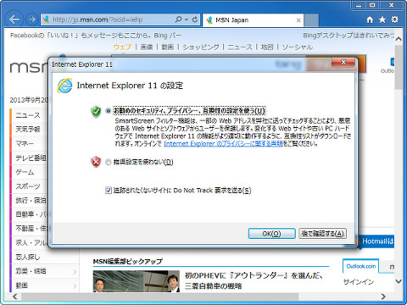Select the 地図 search category

point(267,47)
